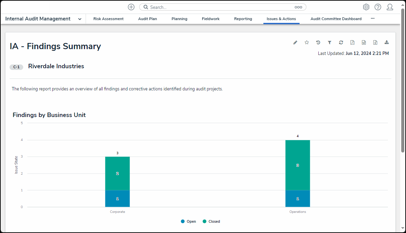
Task: Click the plus create new button
Action: tap(131, 7)
